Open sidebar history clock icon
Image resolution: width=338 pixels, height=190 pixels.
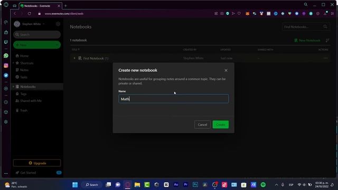(6, 102)
